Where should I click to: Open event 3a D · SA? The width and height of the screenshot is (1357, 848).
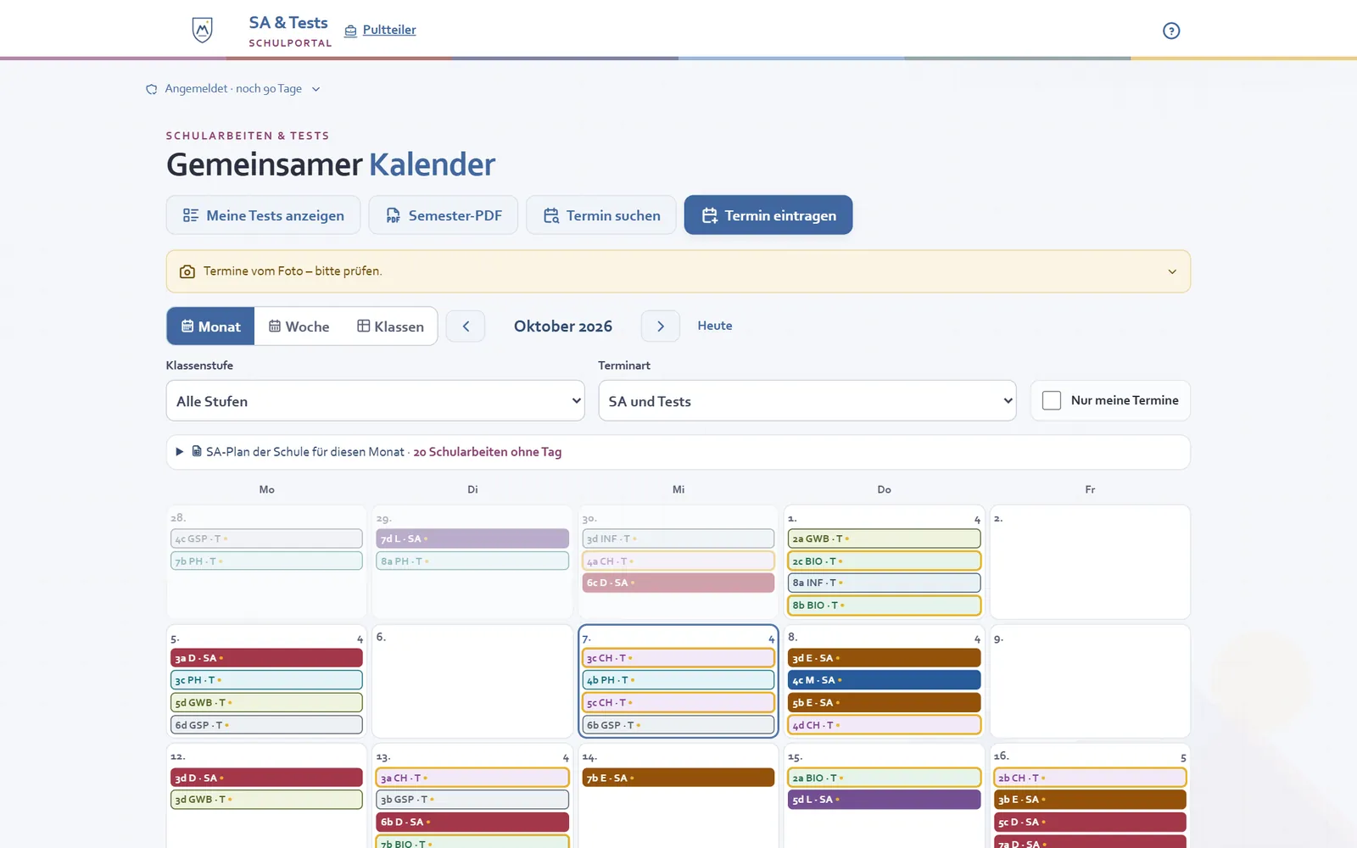click(266, 658)
